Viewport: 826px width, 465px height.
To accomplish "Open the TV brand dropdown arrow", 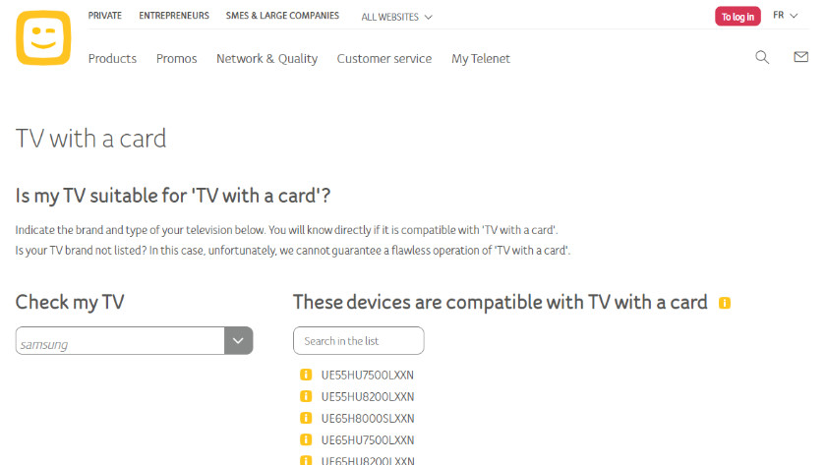I will click(x=238, y=341).
